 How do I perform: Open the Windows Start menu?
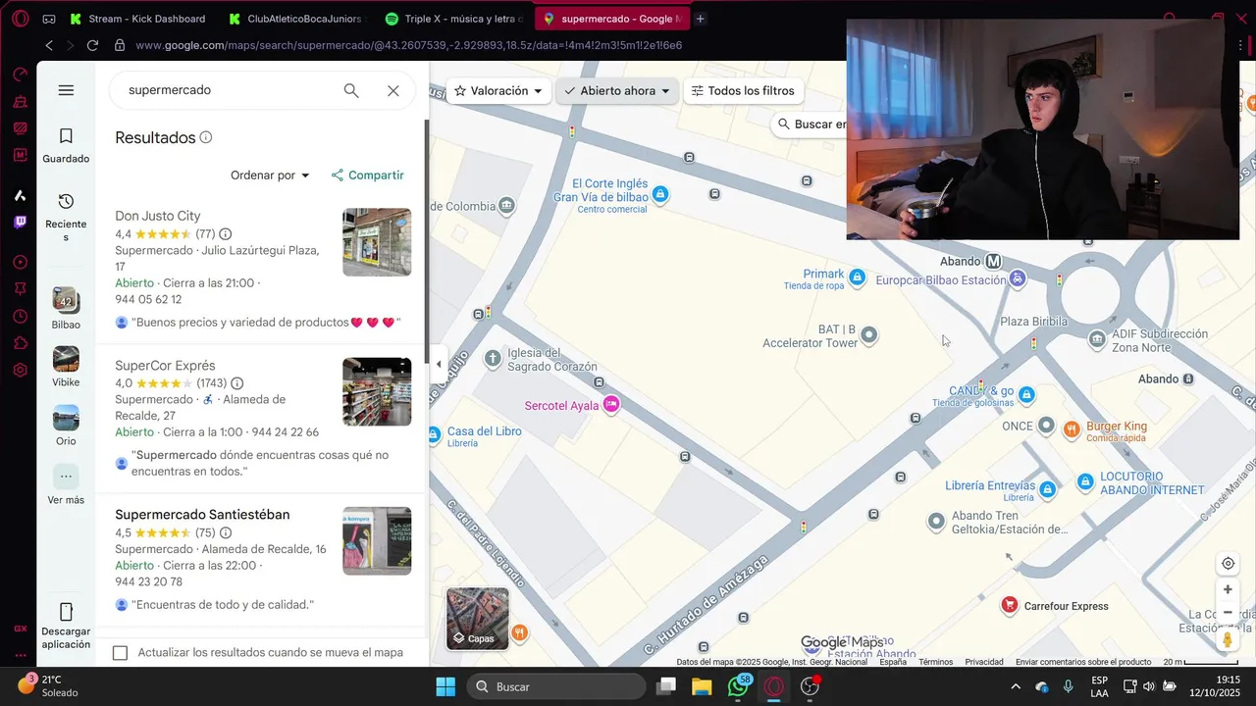click(x=445, y=686)
